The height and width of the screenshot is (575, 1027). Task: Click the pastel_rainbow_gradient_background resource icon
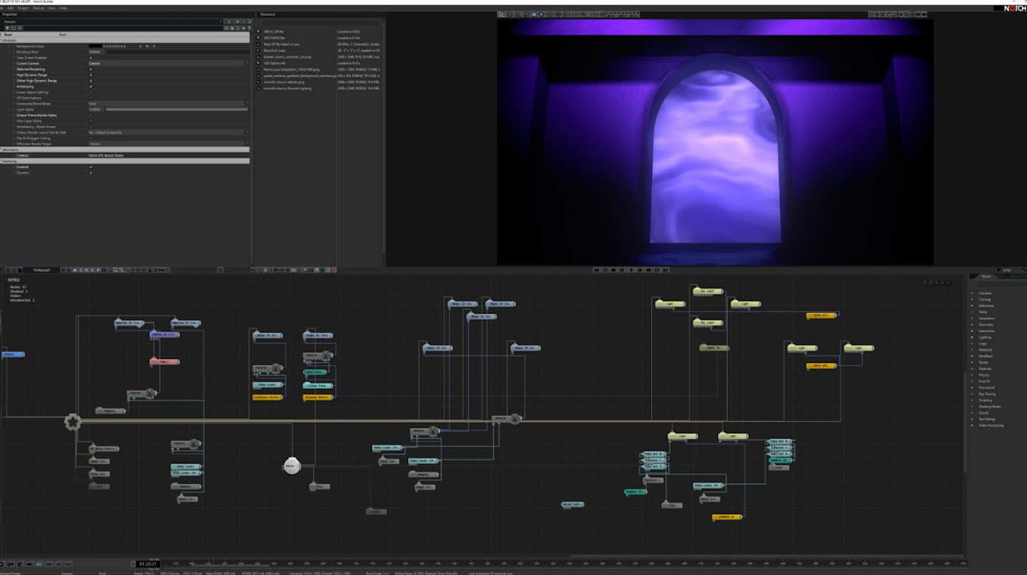(258, 76)
